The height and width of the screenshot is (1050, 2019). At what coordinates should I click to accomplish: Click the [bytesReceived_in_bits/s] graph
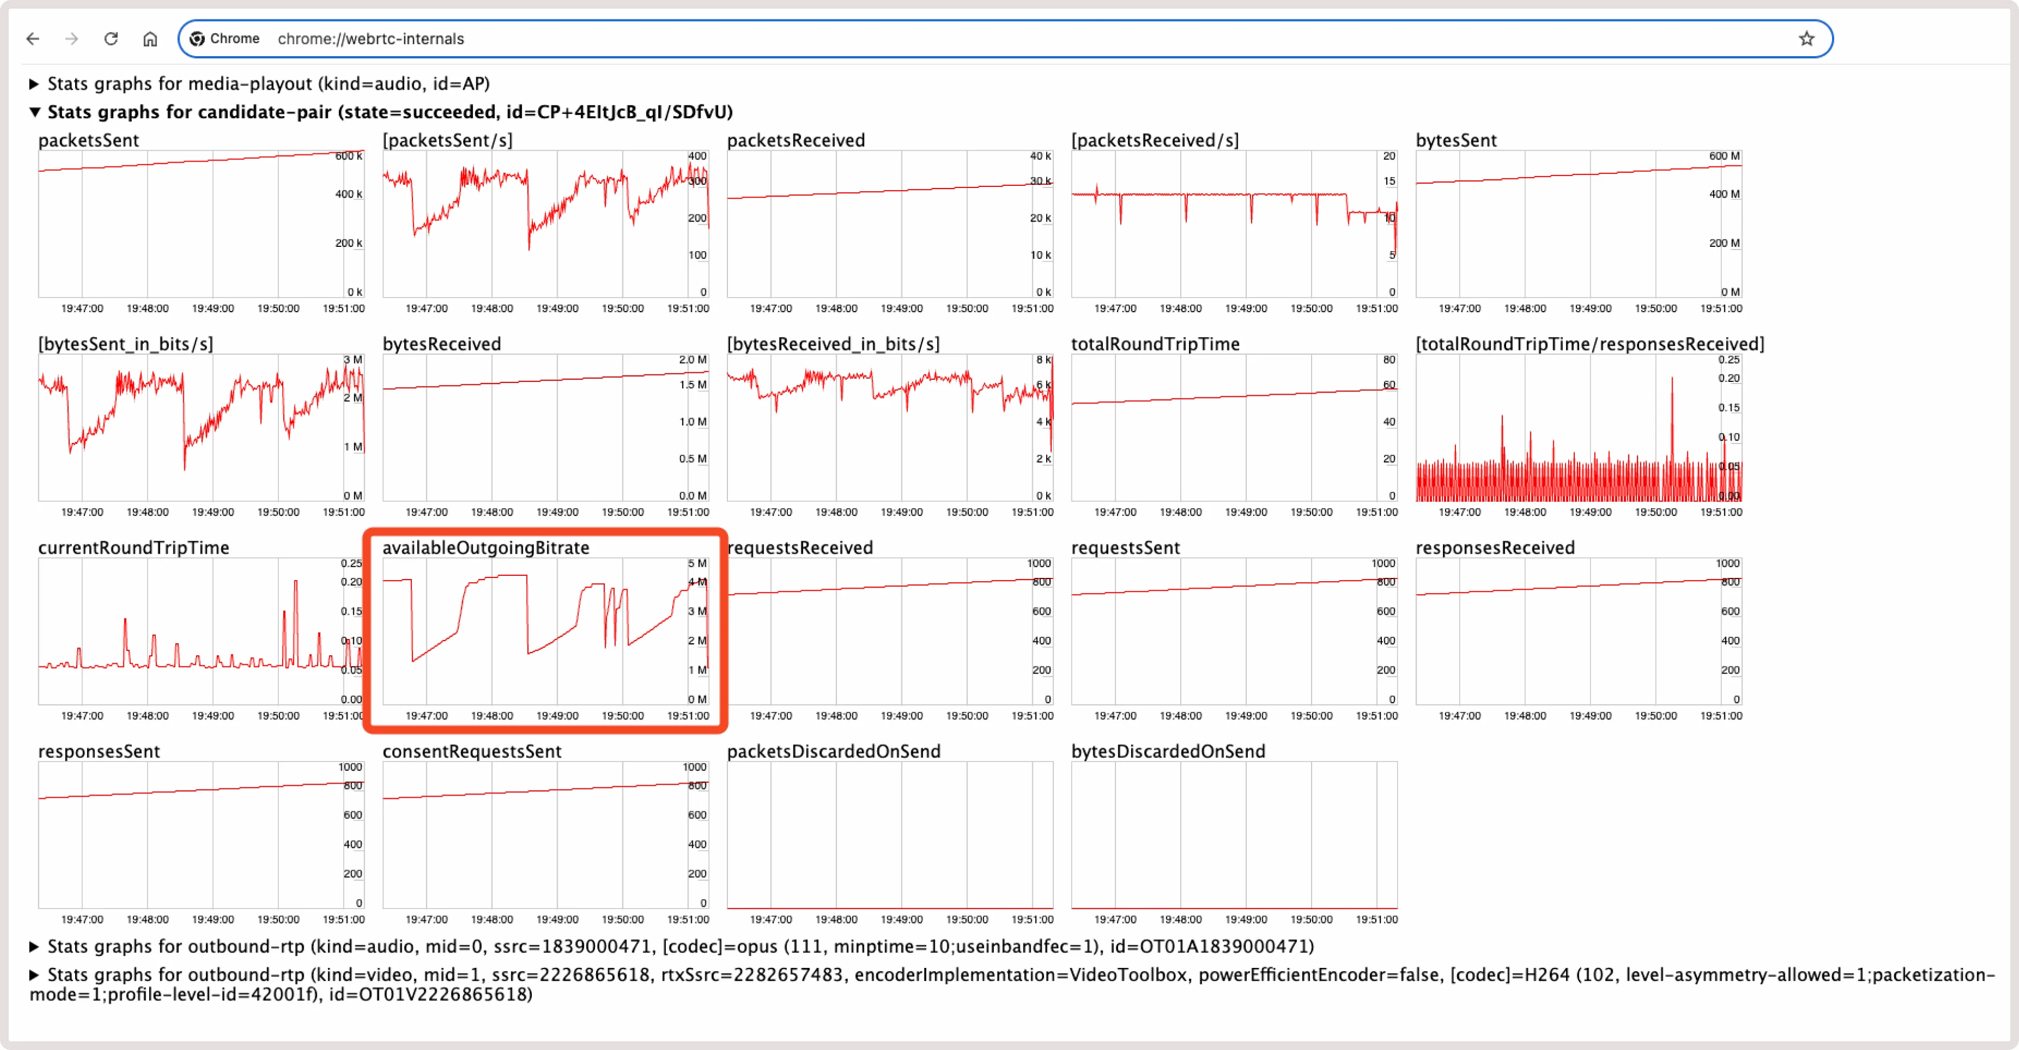(891, 428)
